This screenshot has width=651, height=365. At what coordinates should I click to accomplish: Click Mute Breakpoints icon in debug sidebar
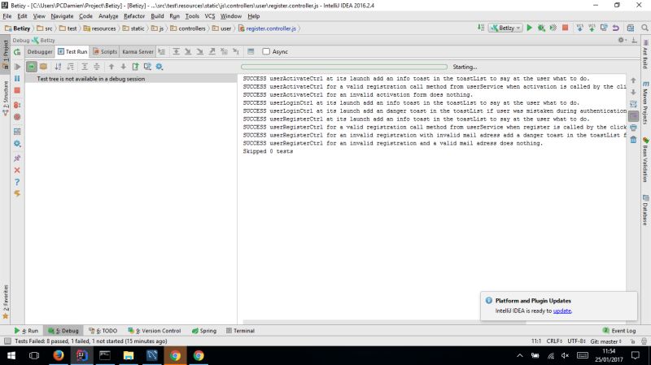click(x=17, y=117)
